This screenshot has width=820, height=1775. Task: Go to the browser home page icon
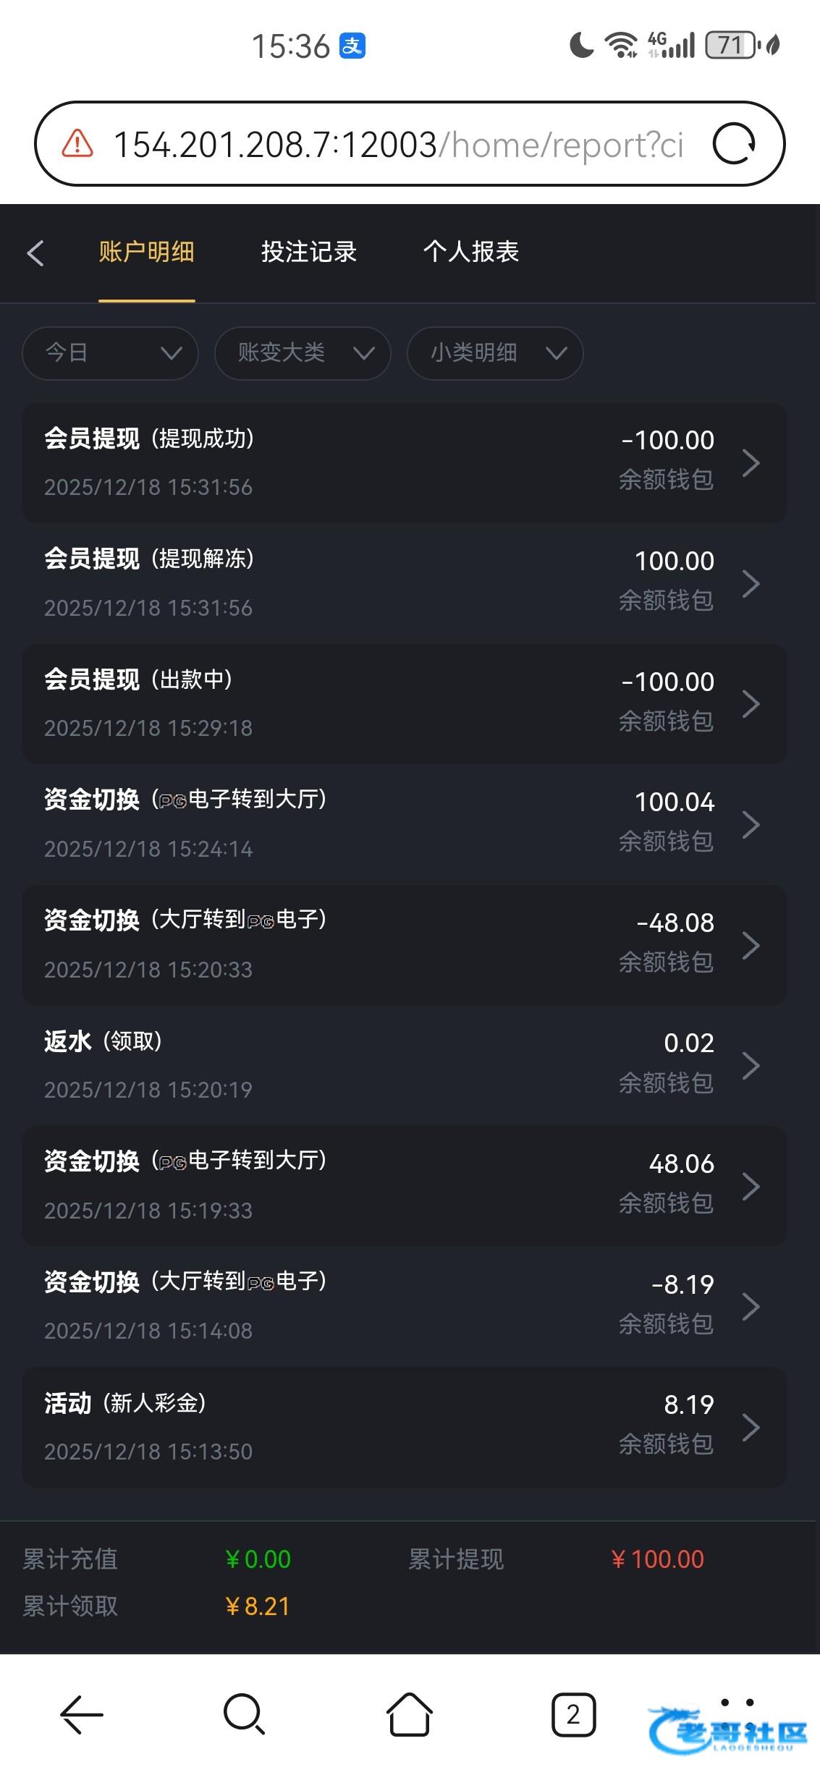409,1714
